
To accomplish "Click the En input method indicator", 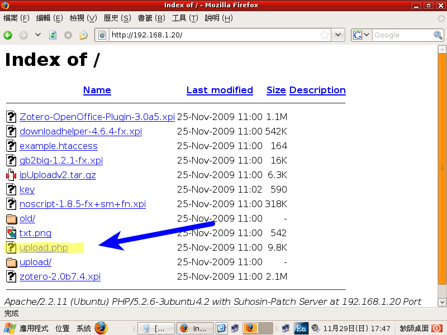I will coord(301,328).
